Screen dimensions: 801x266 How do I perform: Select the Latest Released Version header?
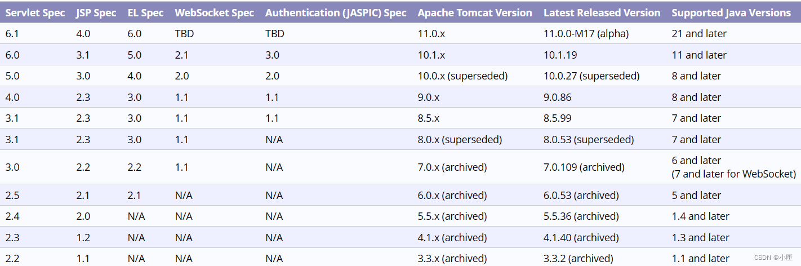[602, 12]
